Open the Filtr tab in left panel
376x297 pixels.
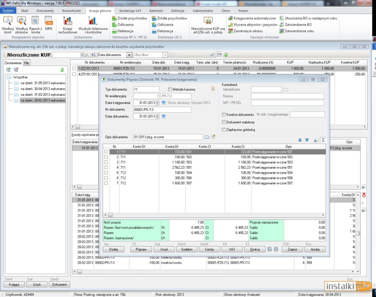tap(26, 63)
